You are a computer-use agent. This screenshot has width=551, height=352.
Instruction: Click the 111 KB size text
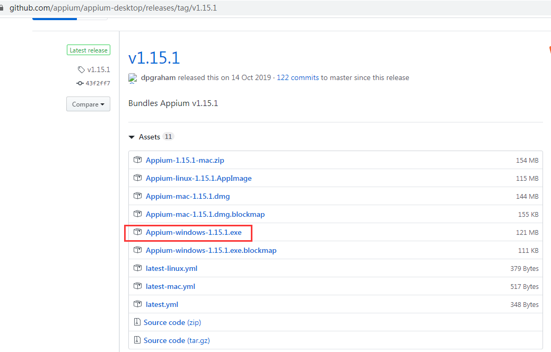[528, 250]
